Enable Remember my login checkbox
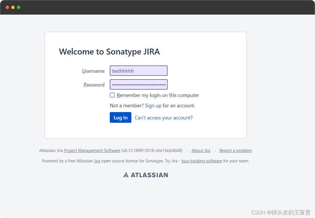Viewport: 315px width, 218px height. coord(112,95)
